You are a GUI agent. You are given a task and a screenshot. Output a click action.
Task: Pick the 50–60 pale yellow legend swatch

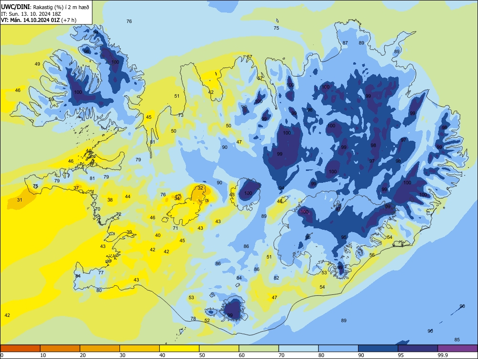[x=219, y=348]
